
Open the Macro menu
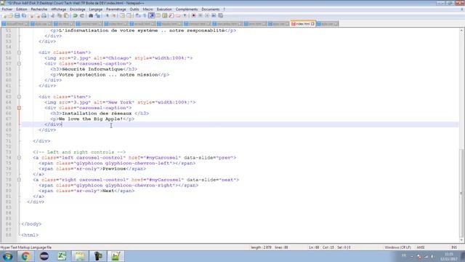coord(147,9)
